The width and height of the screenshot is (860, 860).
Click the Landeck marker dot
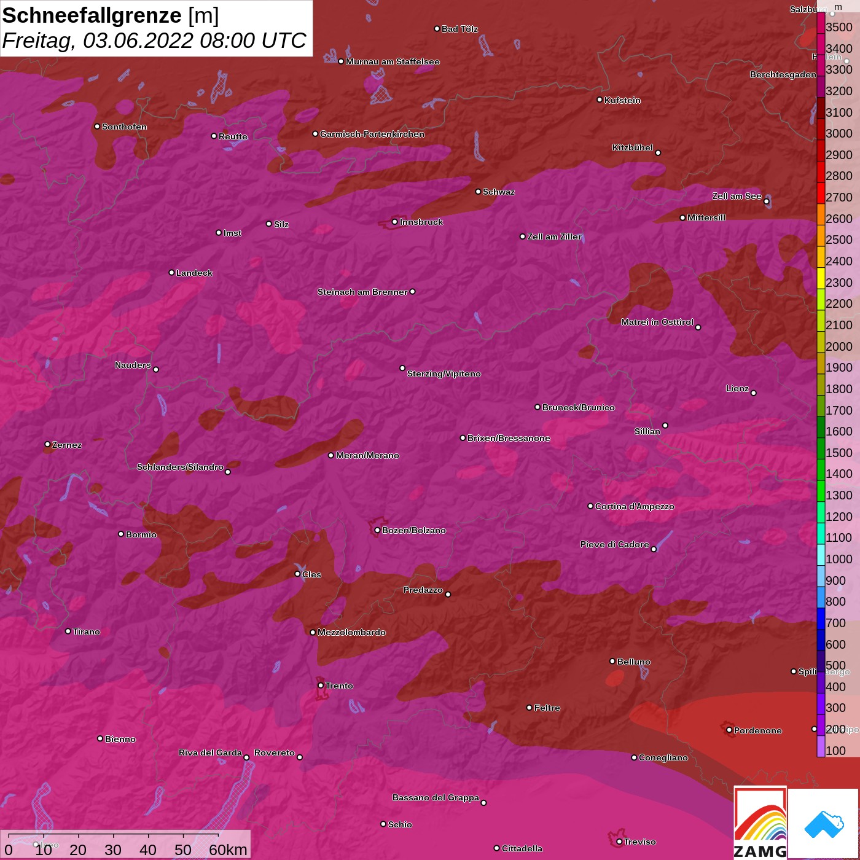point(171,272)
